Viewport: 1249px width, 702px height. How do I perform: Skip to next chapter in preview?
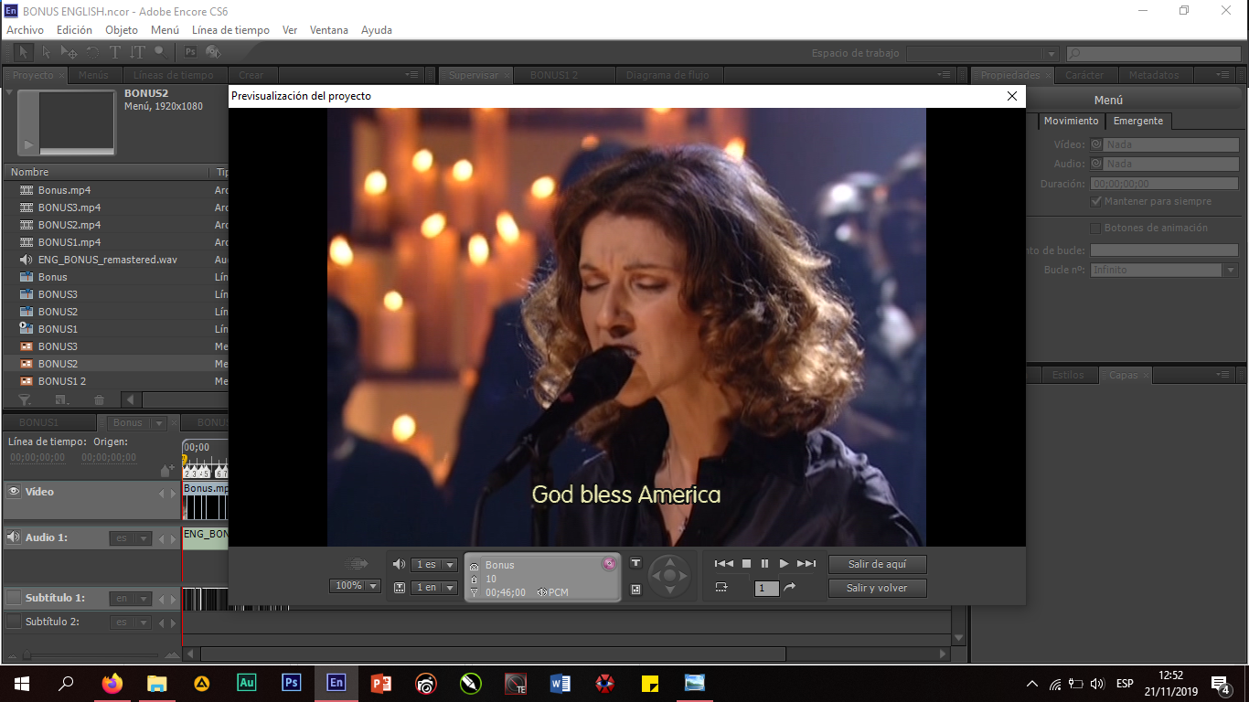tap(806, 564)
